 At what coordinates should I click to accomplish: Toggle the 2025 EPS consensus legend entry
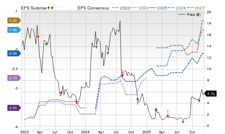pos(158,8)
